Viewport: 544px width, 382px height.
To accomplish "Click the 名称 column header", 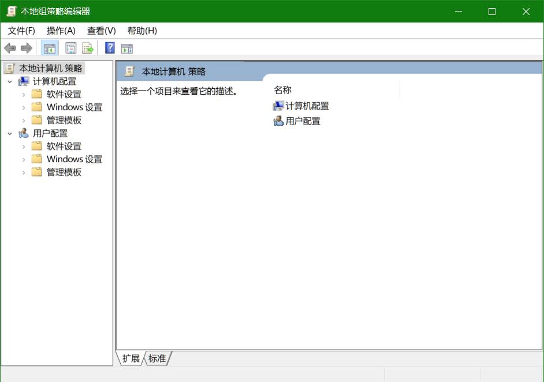I will tap(284, 89).
